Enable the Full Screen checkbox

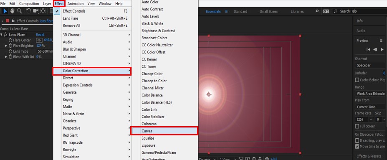tap(357, 126)
